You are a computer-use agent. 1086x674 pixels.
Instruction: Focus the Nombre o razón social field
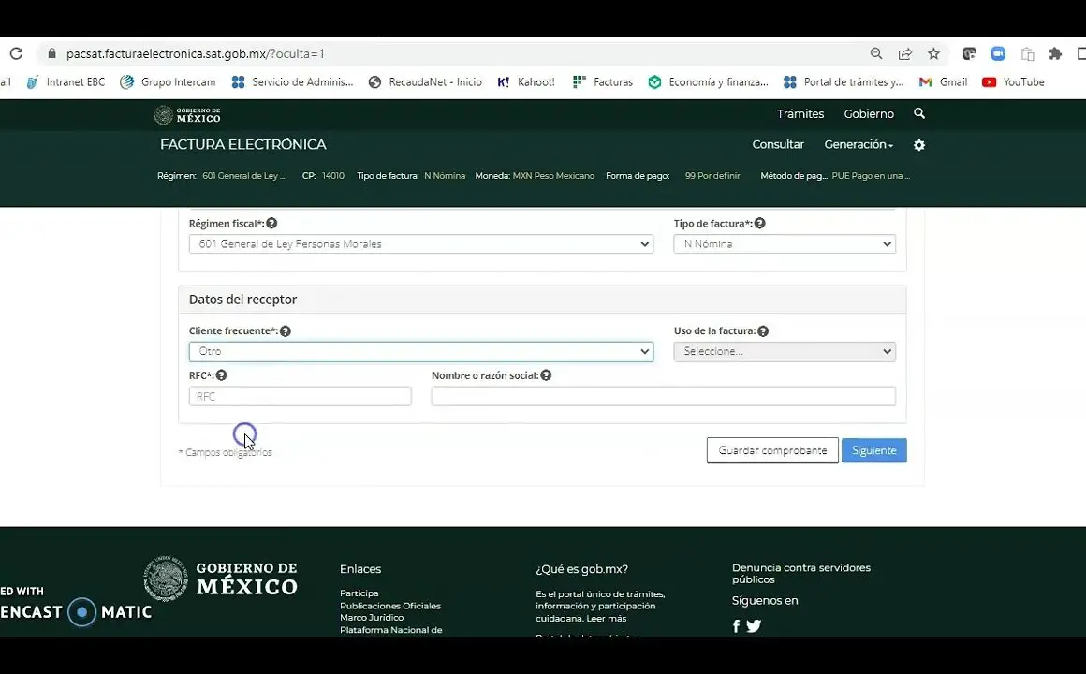664,396
